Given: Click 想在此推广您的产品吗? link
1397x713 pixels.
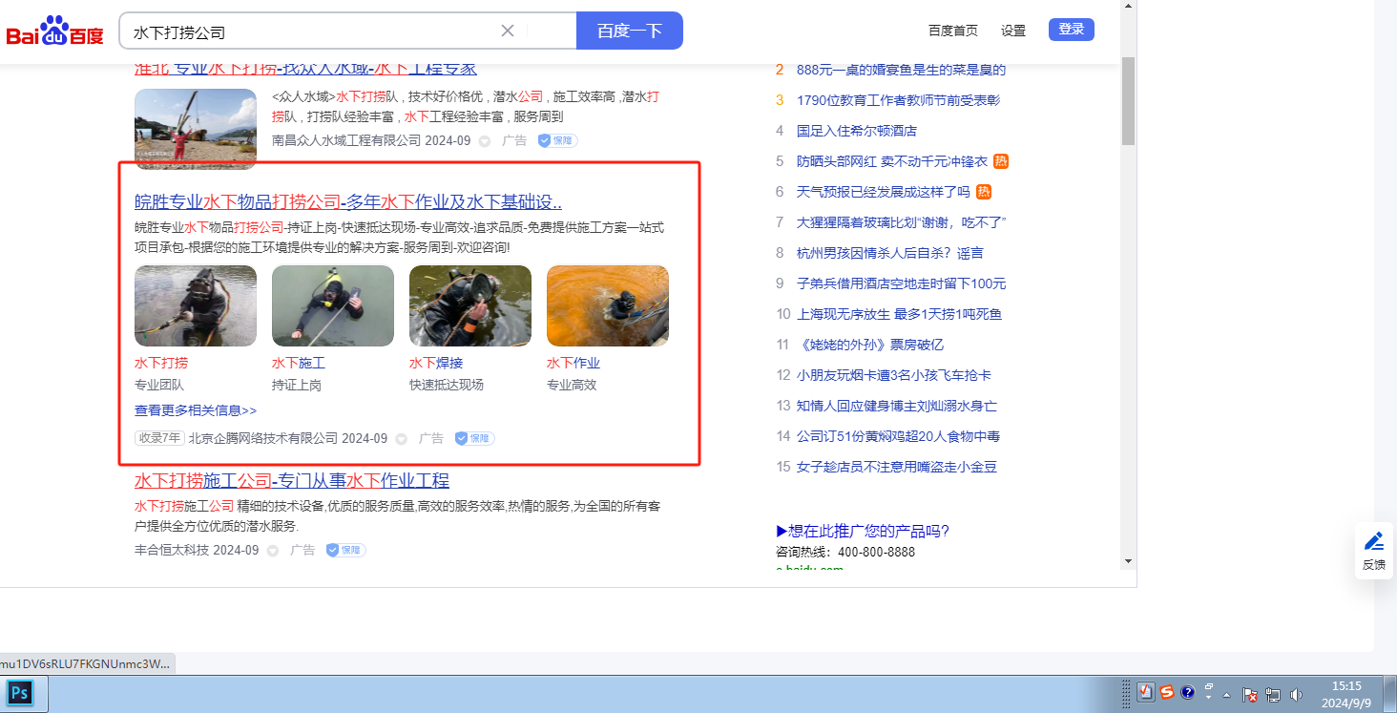Looking at the screenshot, I should [x=863, y=531].
